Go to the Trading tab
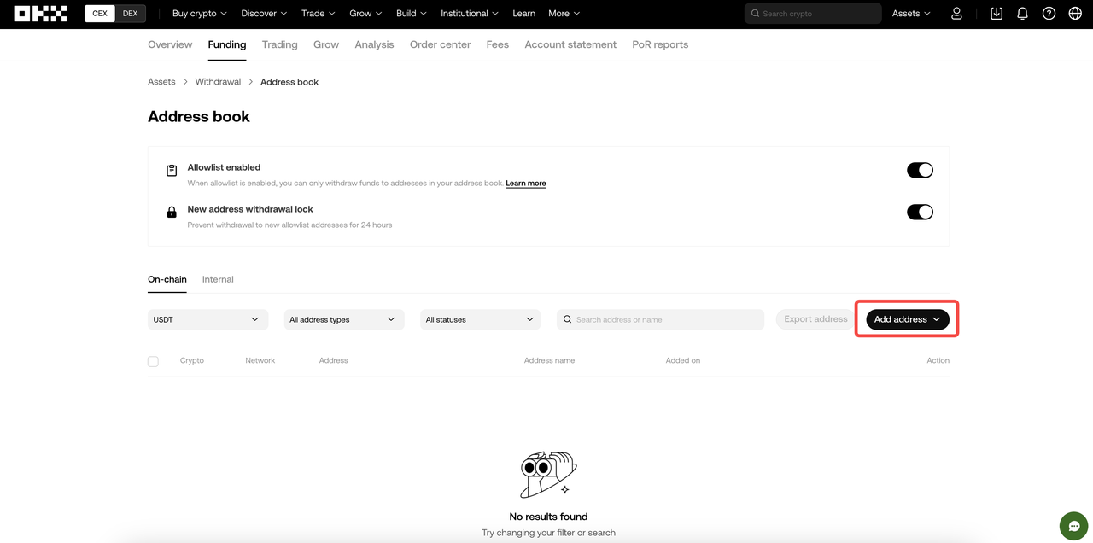Screen dimensions: 1093x543 279,44
